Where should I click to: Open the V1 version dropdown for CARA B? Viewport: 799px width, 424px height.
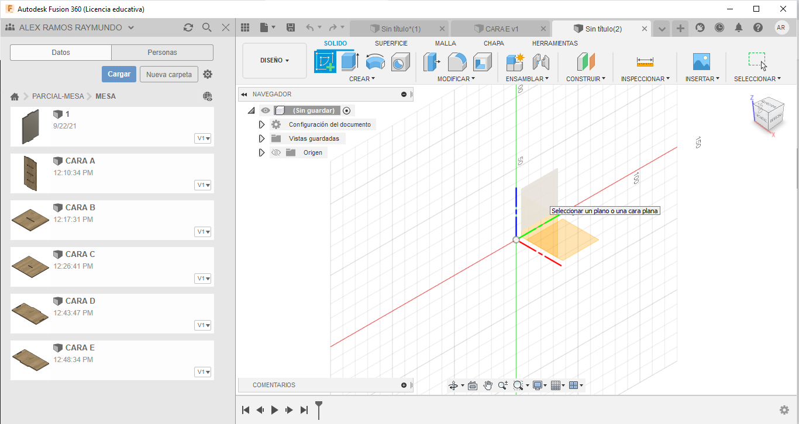pyautogui.click(x=203, y=232)
